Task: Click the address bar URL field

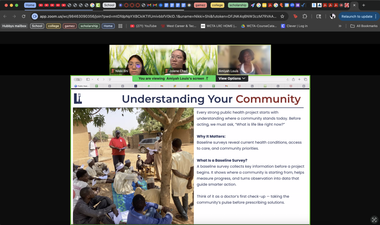Action: (x=158, y=16)
